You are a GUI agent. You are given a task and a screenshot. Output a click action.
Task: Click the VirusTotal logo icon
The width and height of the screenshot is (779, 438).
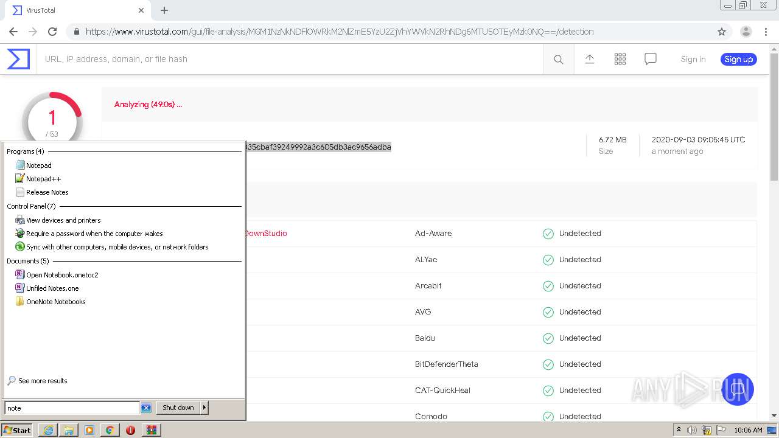(18, 59)
